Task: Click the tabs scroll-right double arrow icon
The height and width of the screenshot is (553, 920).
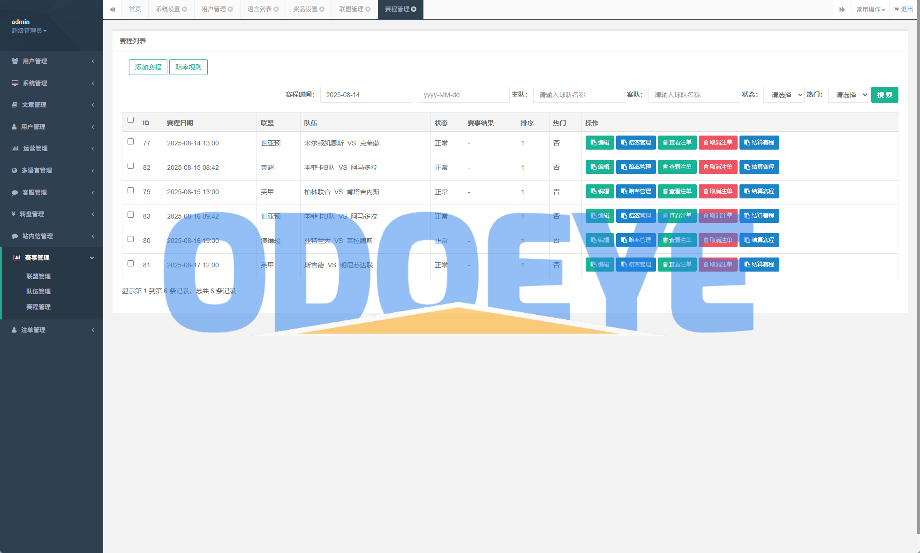Action: [842, 9]
